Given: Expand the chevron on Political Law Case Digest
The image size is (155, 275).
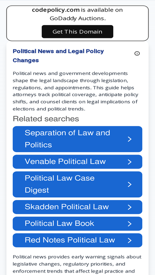Looking at the screenshot, I should pyautogui.click(x=129, y=185).
